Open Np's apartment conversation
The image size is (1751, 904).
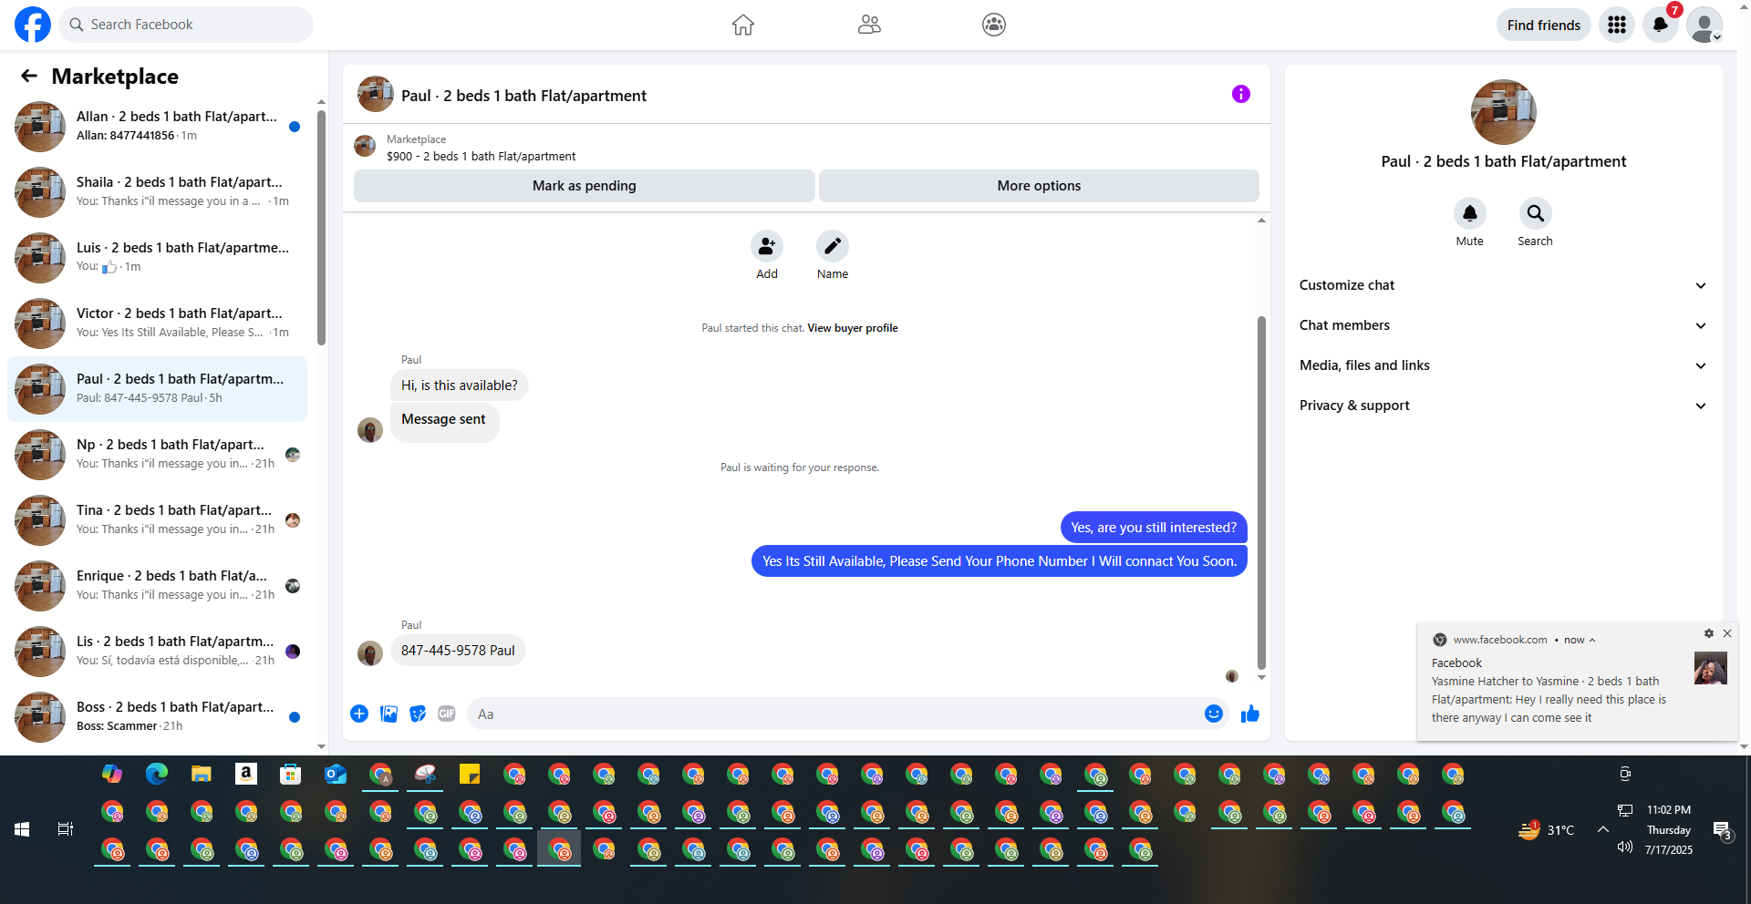(157, 455)
